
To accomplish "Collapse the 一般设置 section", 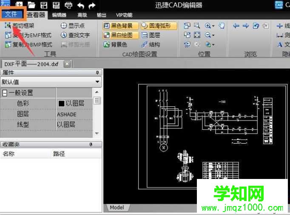I will point(5,93).
